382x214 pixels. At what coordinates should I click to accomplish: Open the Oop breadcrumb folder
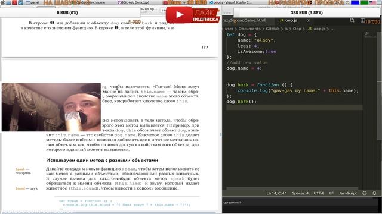pyautogui.click(x=297, y=29)
